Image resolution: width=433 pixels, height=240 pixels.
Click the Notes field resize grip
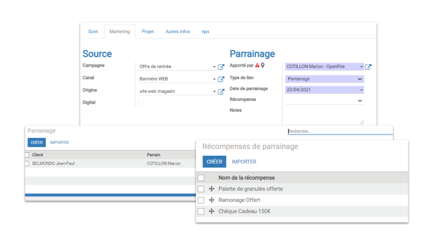[x=362, y=122]
